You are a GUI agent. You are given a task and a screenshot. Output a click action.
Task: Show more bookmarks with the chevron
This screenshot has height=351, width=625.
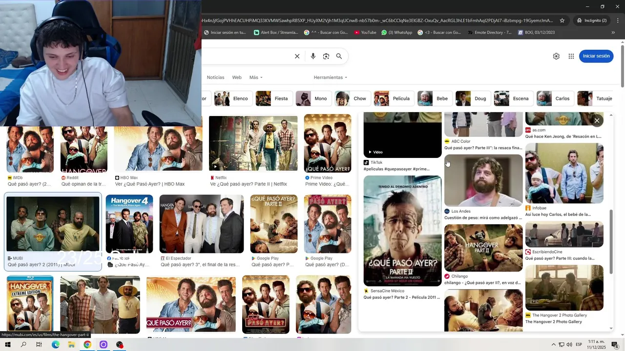click(x=613, y=33)
